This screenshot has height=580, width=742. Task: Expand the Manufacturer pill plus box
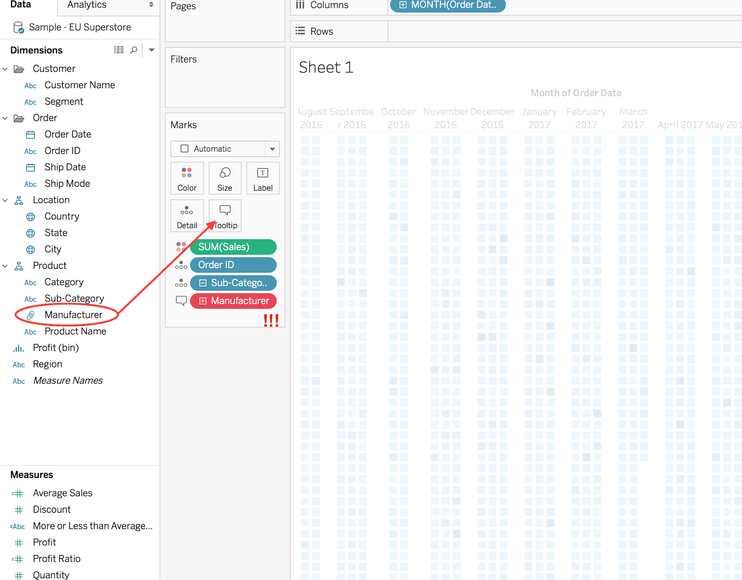click(x=203, y=301)
